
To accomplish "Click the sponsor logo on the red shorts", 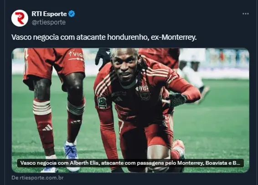I will tap(76, 55).
